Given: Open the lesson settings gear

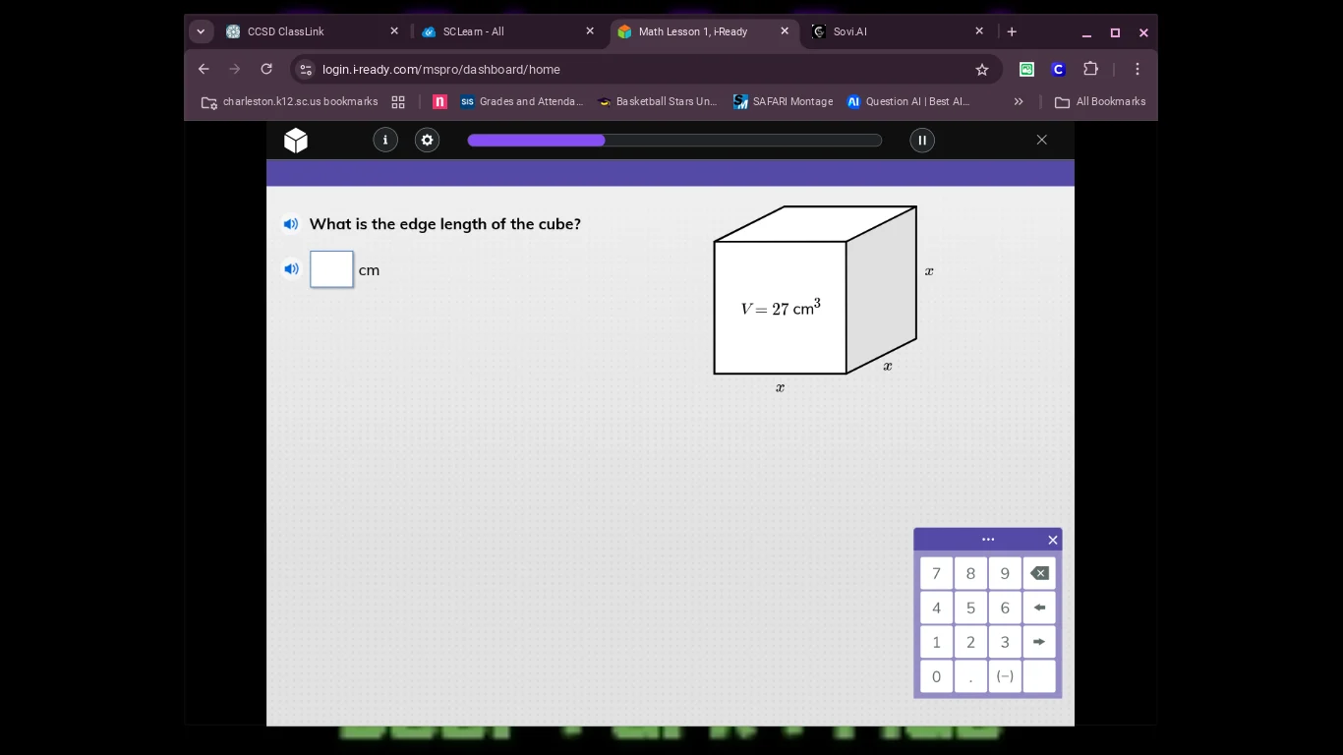Looking at the screenshot, I should click(x=427, y=140).
